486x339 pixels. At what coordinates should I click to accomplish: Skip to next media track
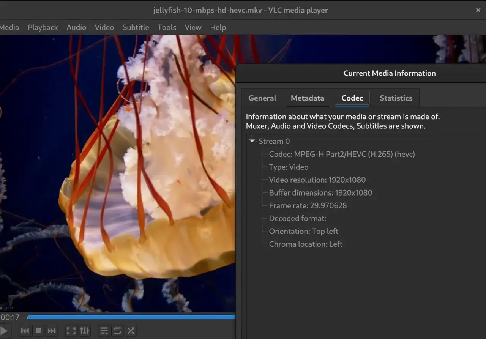51,331
